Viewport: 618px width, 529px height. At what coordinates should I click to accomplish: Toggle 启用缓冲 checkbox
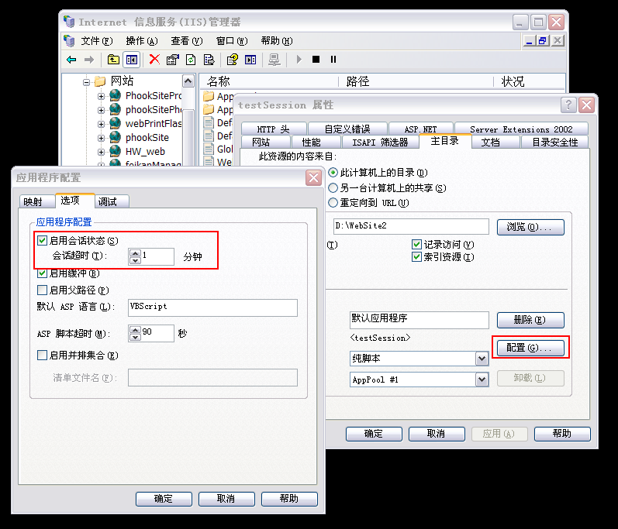click(x=42, y=273)
